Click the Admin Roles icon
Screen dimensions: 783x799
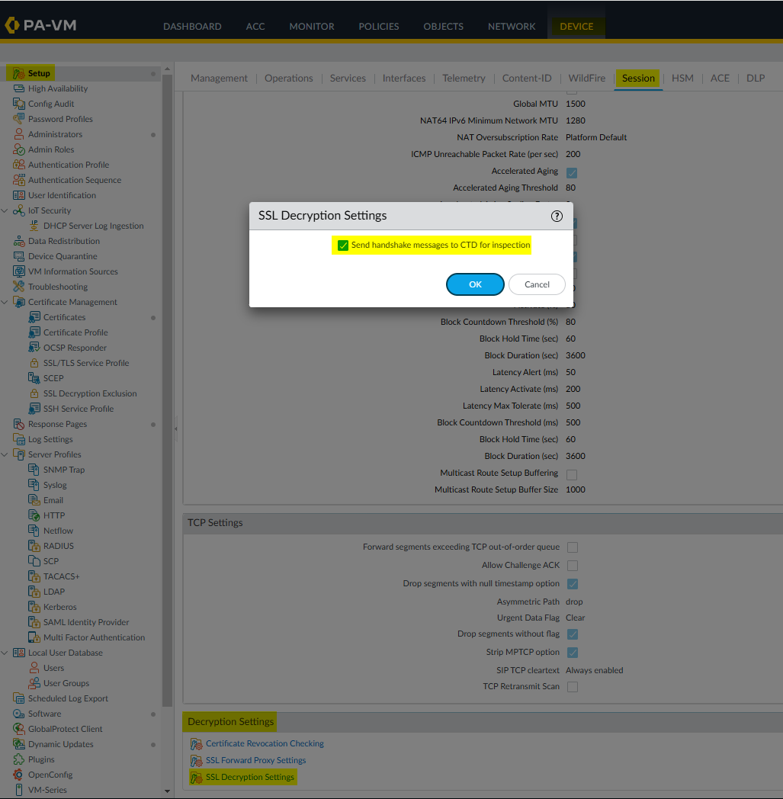point(19,149)
